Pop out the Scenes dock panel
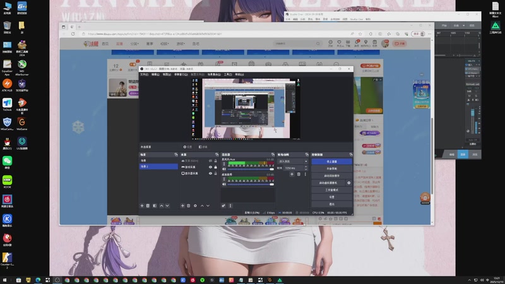This screenshot has height=284, width=505. (176, 155)
